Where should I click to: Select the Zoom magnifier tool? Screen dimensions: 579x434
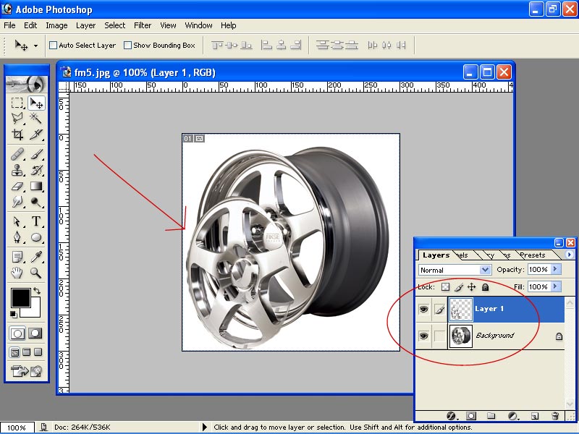[x=35, y=273]
